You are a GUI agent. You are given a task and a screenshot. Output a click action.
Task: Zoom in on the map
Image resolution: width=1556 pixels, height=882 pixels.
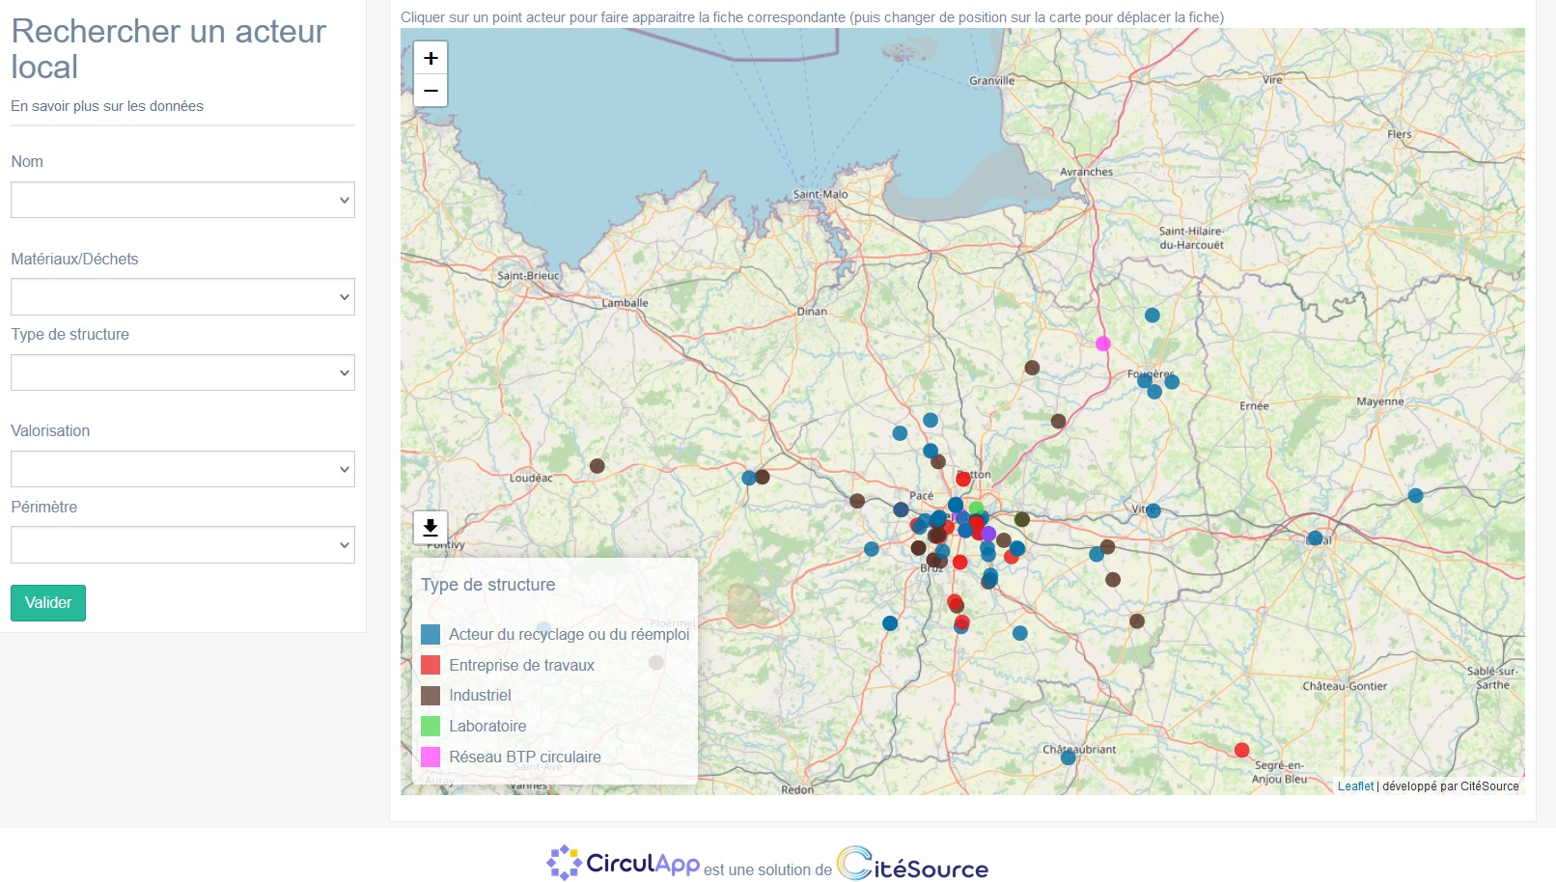431,58
